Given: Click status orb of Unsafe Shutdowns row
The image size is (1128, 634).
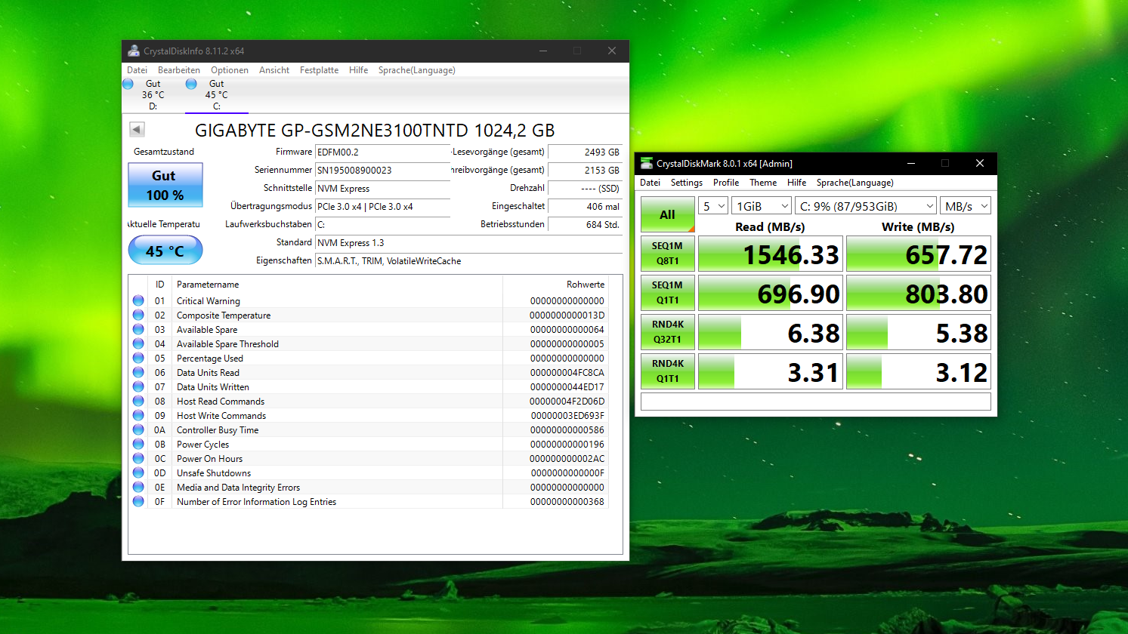Looking at the screenshot, I should point(138,472).
